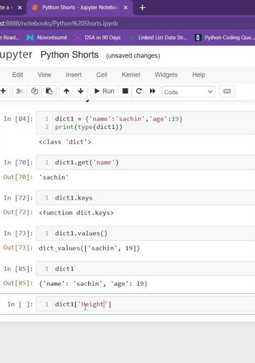The image size is (255, 363).
Task: Select the In [73] prompt
Action: click(18, 233)
